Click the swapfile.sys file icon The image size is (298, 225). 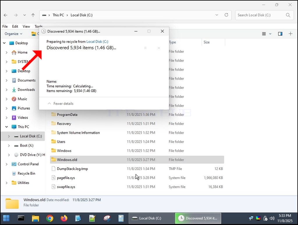coord(54,187)
